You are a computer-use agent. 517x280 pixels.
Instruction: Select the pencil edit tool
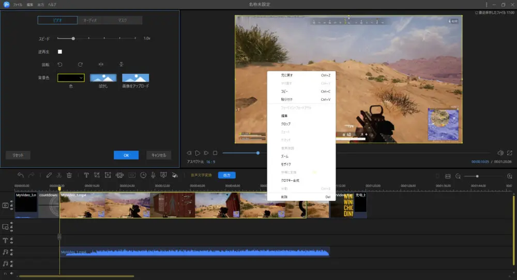[x=49, y=175]
